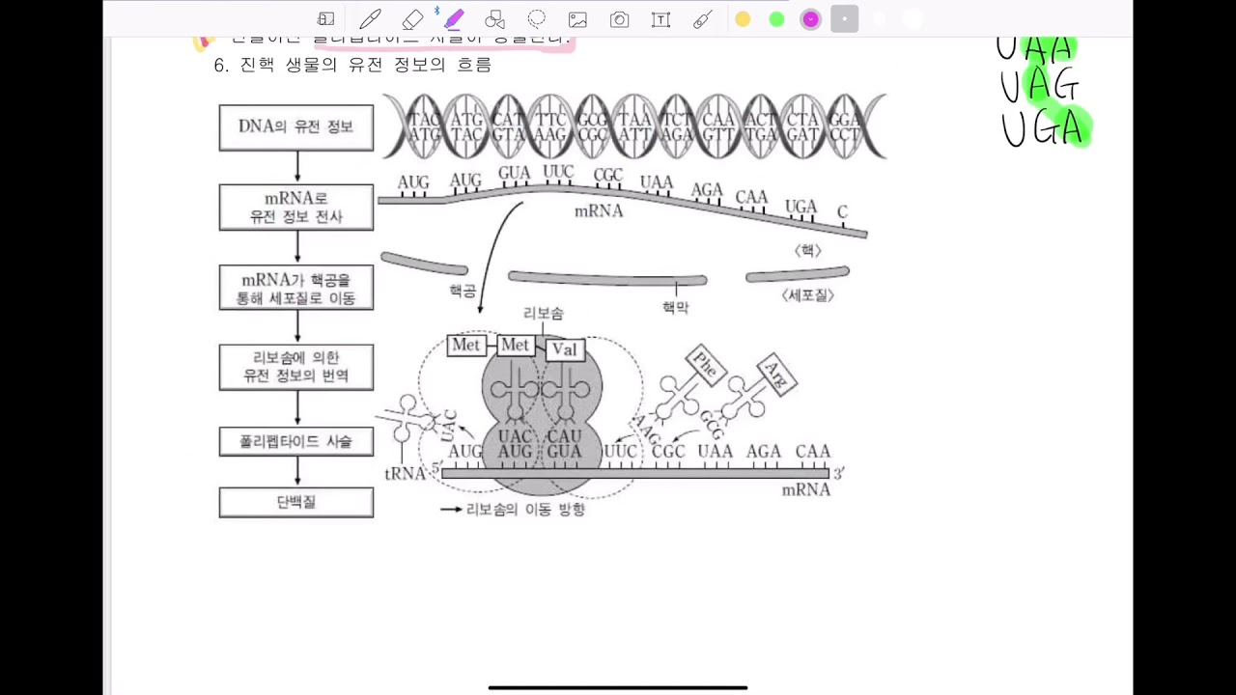Click the 'mRNA로 유전 정보 전사' box
The width and height of the screenshot is (1236, 695).
296,208
